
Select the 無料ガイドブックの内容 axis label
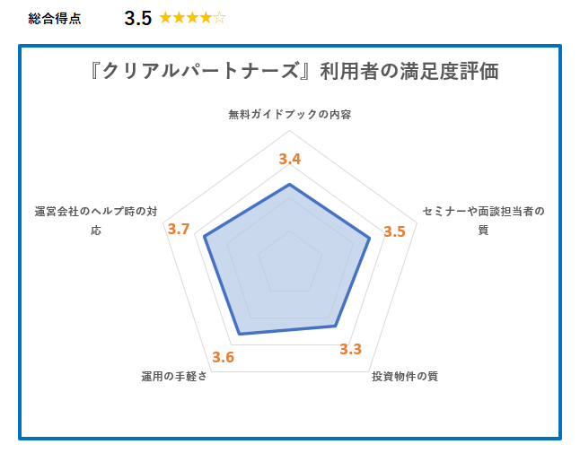tap(290, 115)
